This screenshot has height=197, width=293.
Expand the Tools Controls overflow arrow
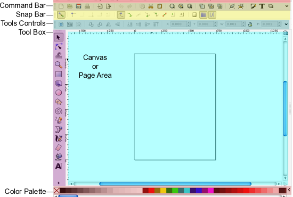pyautogui.click(x=286, y=24)
